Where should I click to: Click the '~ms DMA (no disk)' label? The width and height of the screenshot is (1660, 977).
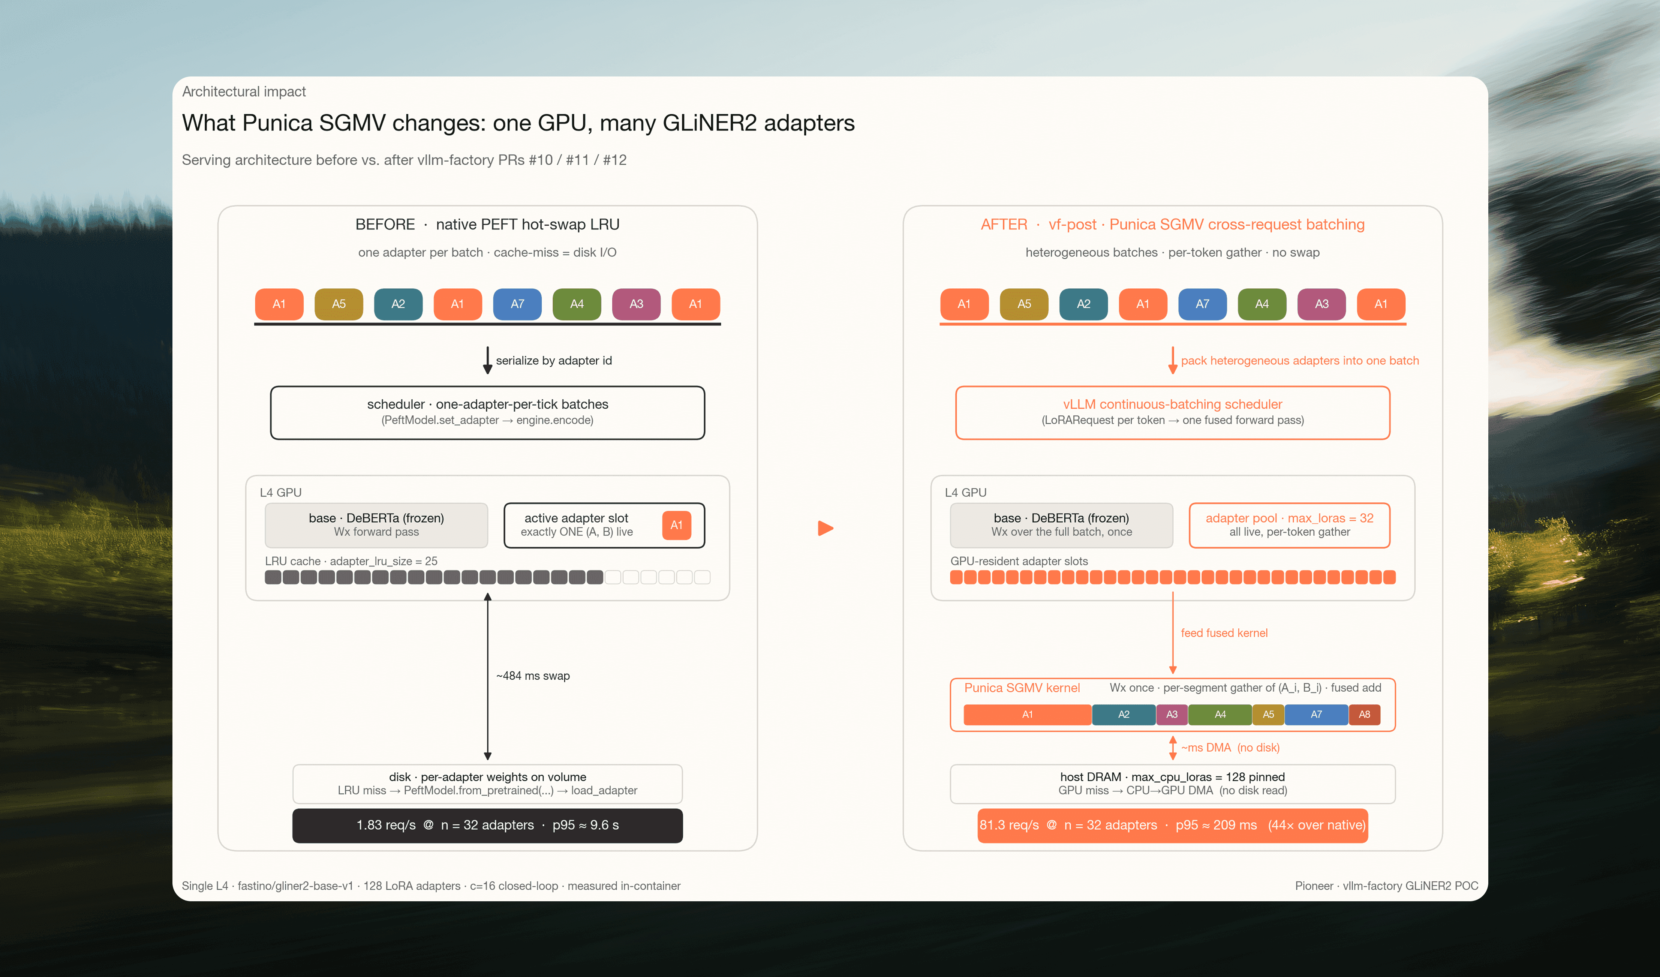1230,748
